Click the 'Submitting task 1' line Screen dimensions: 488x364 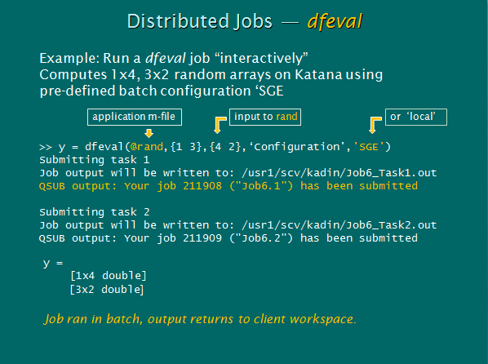(95, 160)
